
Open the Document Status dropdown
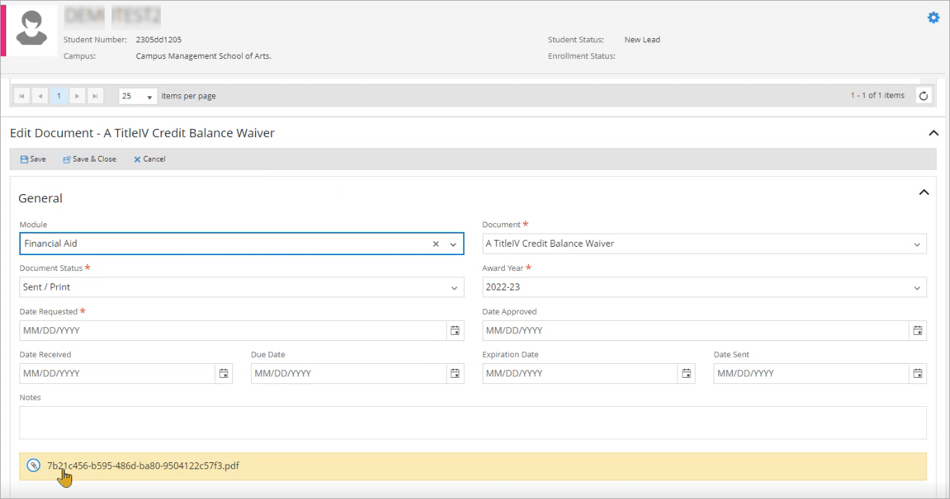[x=454, y=288]
